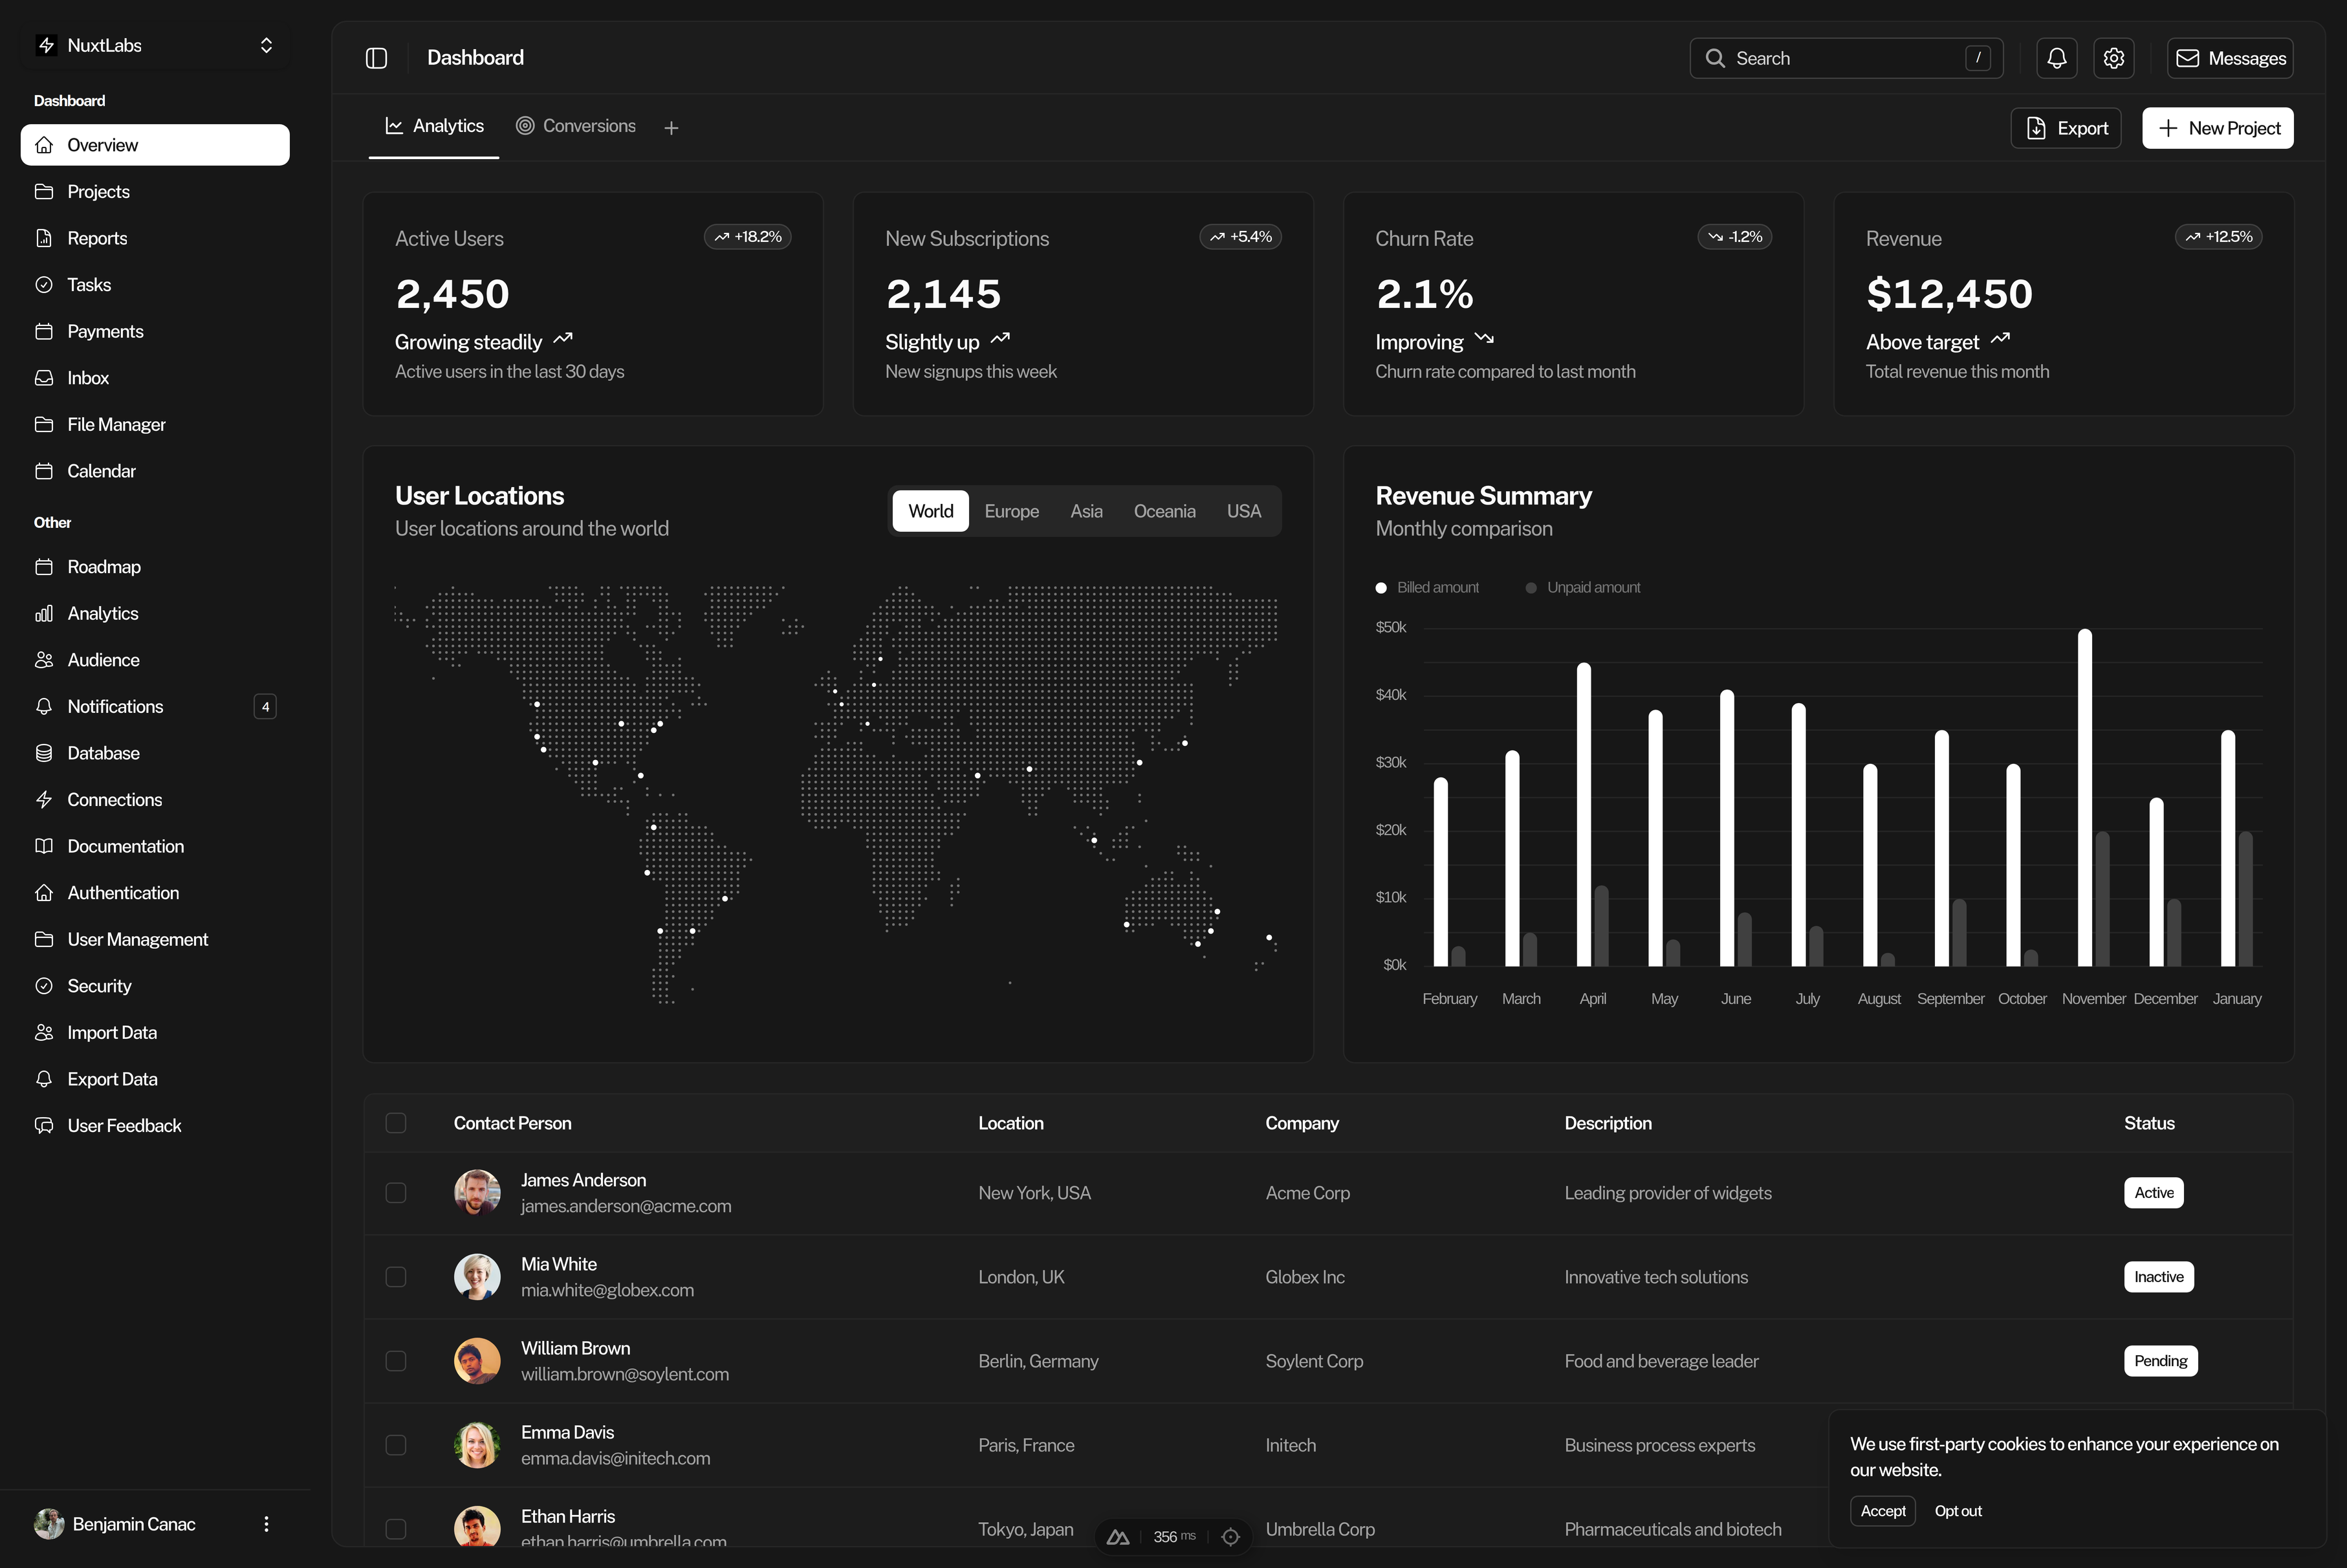
Task: Click the New Project button
Action: click(2217, 128)
